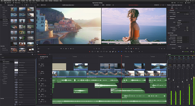195x106 pixels.
Task: Click the red playhead marker on timeline ruler
Action: tap(122, 56)
